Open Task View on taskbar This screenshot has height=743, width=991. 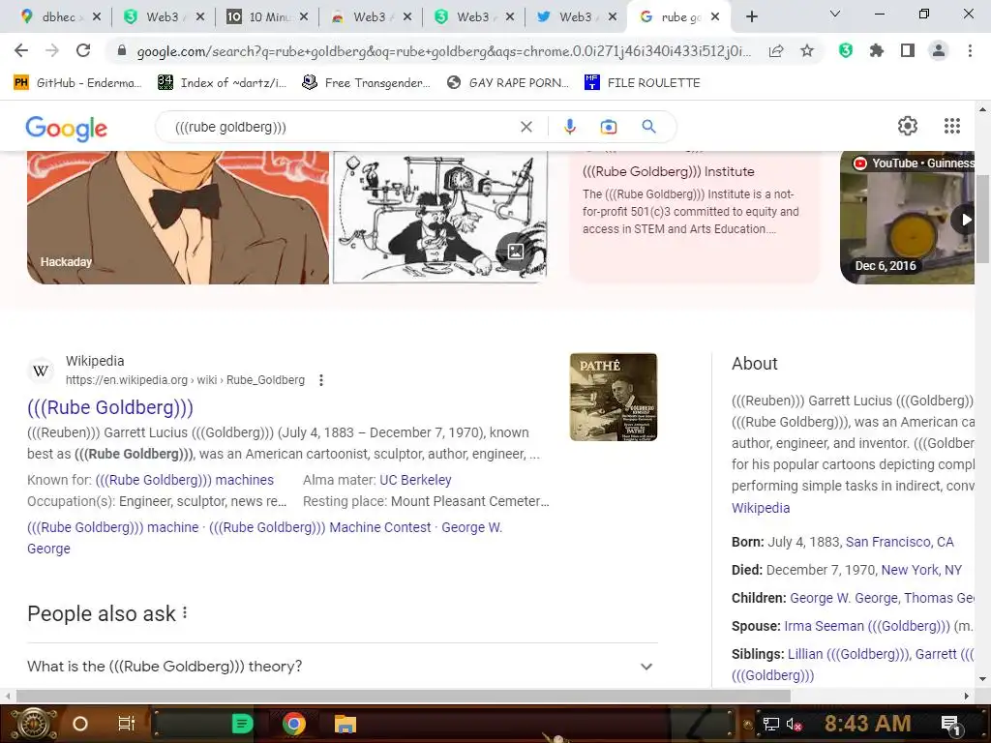click(127, 724)
